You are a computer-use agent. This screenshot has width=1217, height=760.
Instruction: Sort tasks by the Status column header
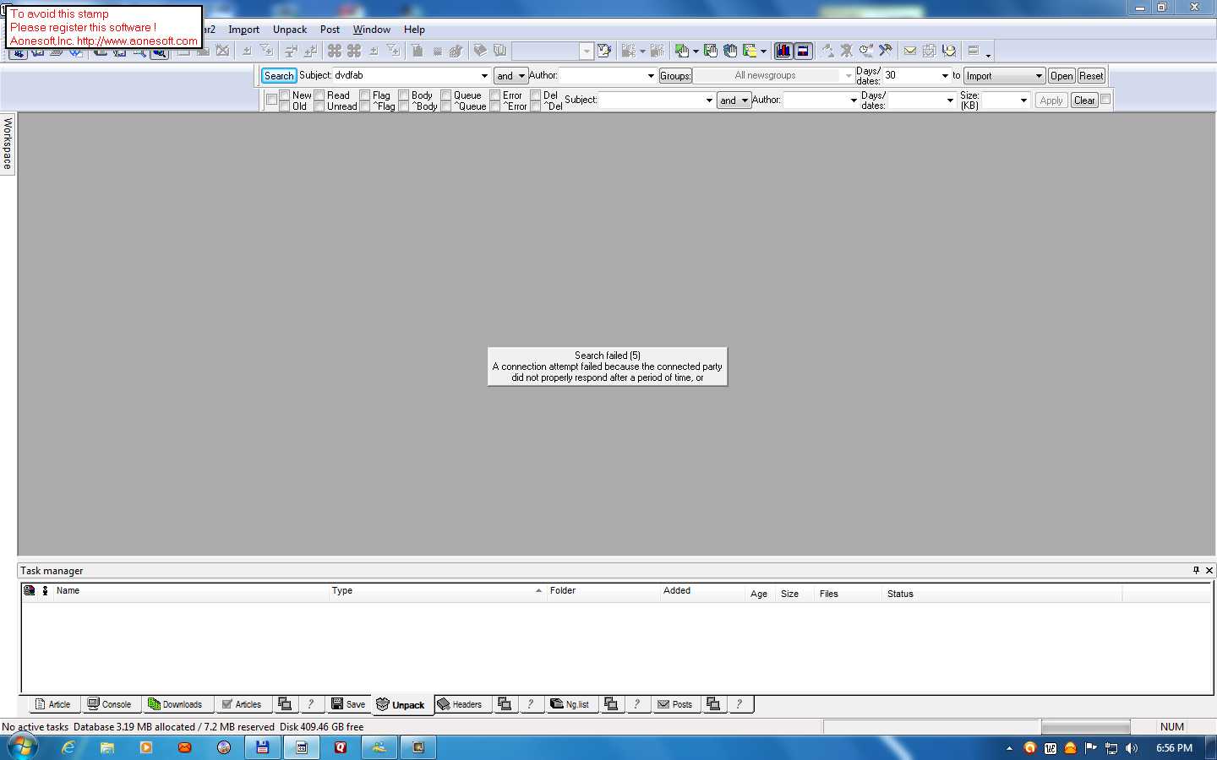point(900,594)
